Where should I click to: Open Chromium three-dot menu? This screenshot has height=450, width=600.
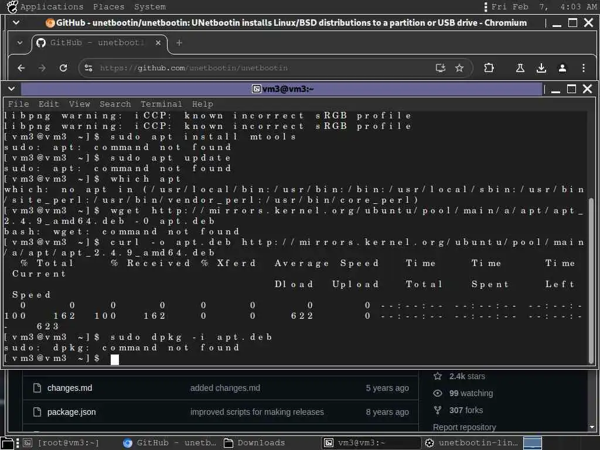[x=583, y=68]
